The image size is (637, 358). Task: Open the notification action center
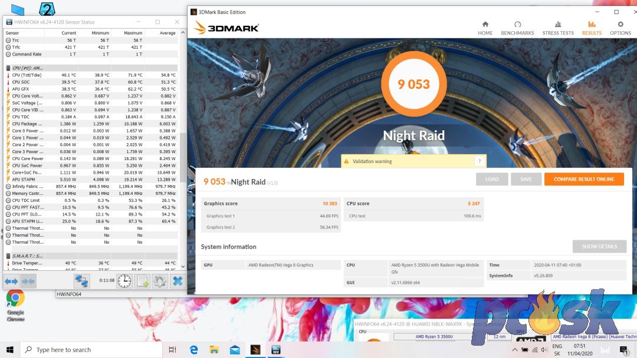click(x=624, y=350)
